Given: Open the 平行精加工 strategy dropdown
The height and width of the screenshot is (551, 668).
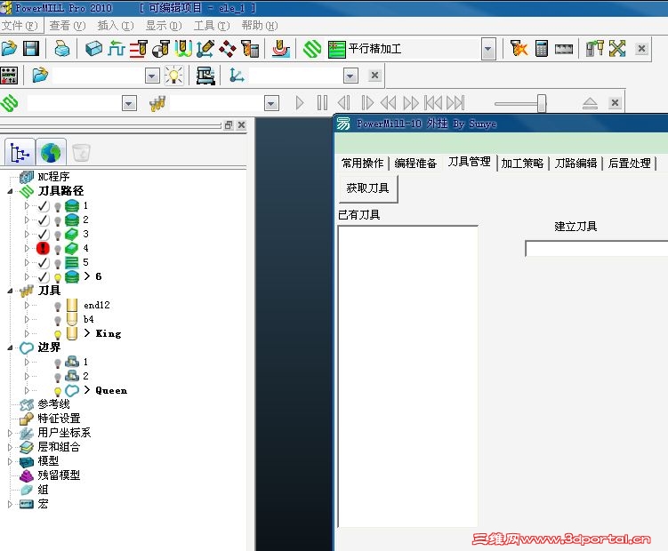Looking at the screenshot, I should tap(488, 49).
